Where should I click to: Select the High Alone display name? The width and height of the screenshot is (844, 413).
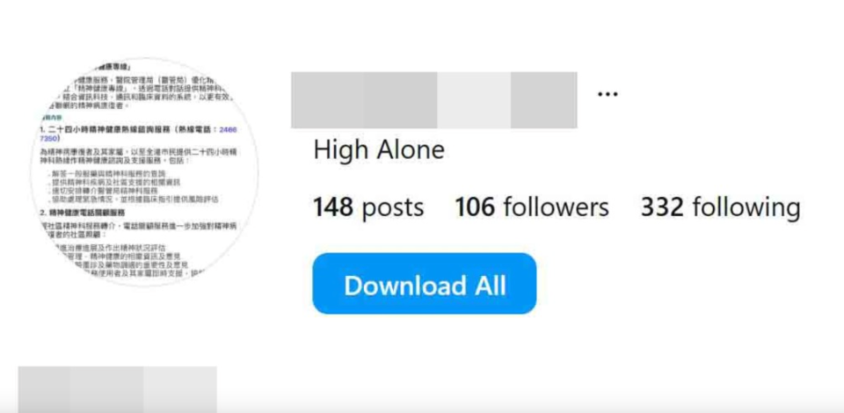pyautogui.click(x=379, y=150)
